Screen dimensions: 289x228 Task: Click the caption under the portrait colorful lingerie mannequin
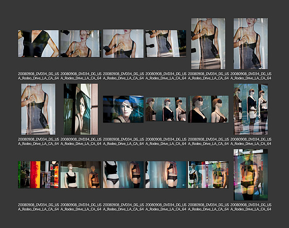pyautogui.click(x=251, y=207)
